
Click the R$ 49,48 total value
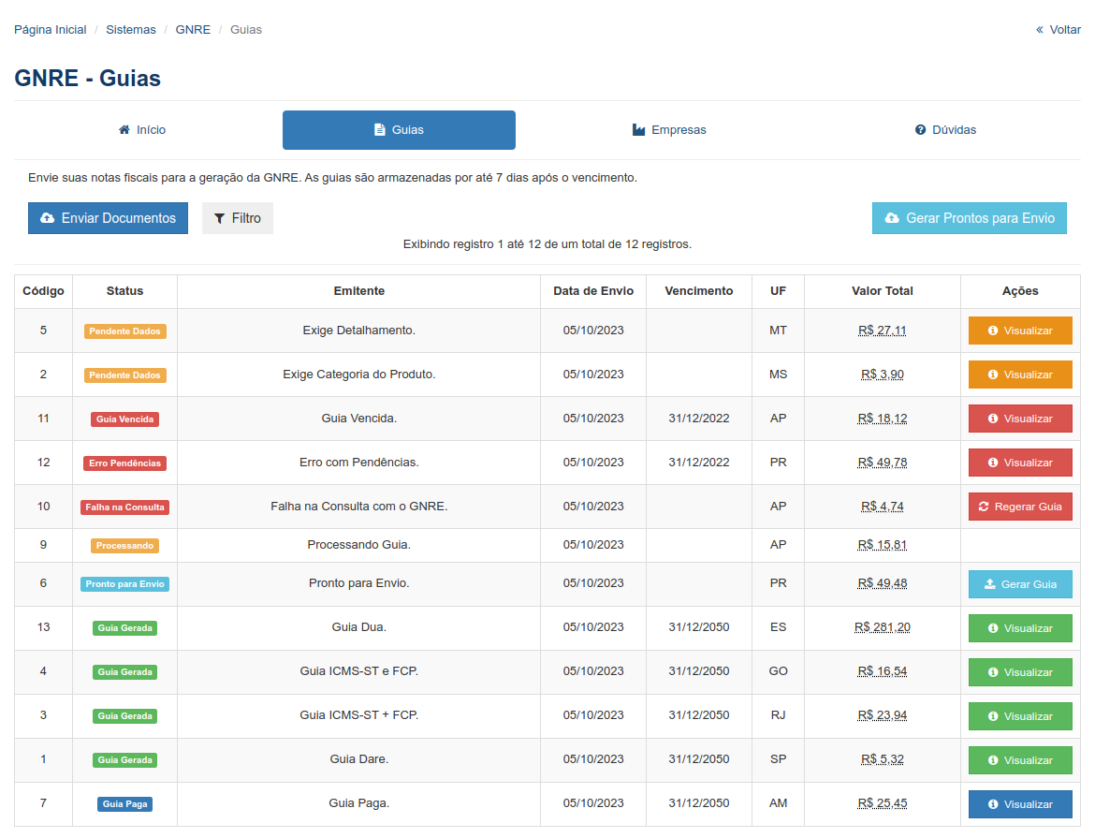point(882,583)
